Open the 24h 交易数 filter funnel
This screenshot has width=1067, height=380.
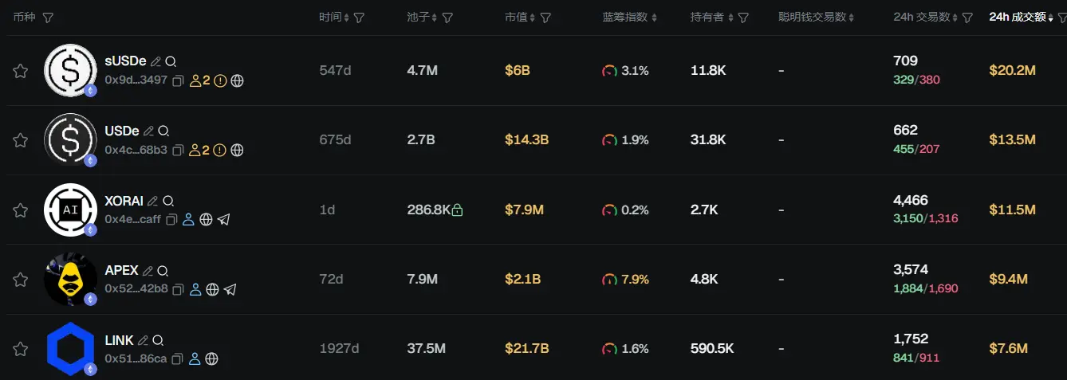pos(967,18)
